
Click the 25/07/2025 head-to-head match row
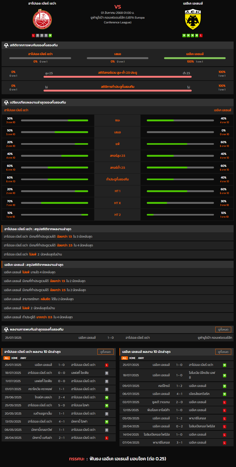118,338
